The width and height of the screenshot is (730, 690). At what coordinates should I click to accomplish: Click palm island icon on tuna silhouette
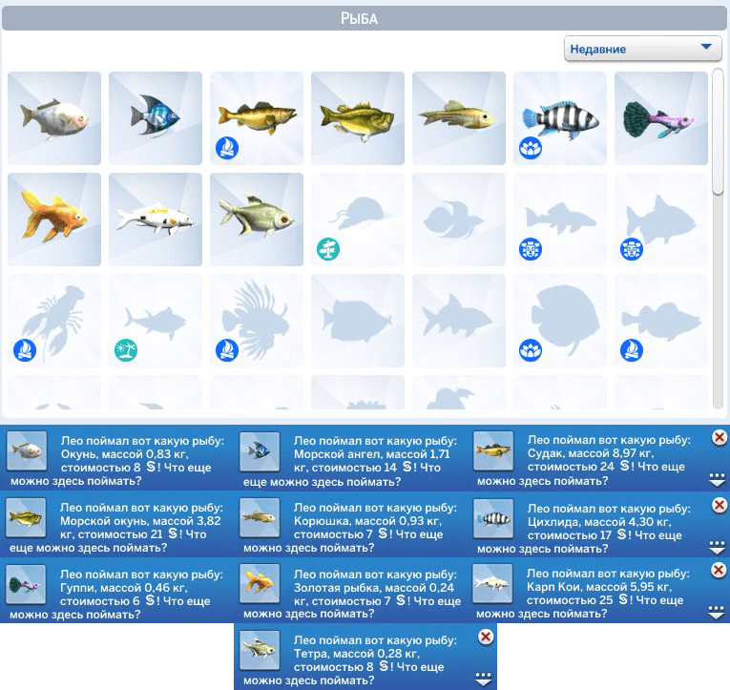tap(126, 350)
